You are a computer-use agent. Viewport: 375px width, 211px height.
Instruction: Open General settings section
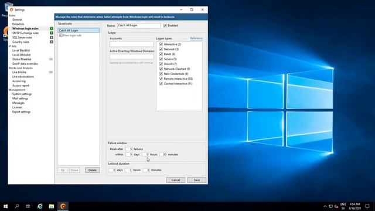pos(17,19)
